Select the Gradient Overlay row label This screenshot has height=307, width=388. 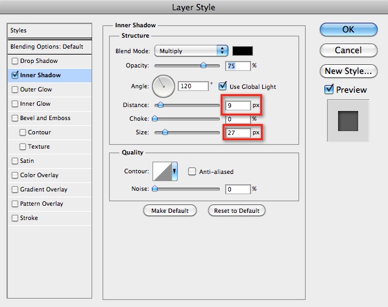point(44,190)
